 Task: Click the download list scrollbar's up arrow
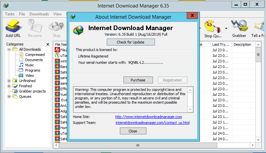[x=258, y=45]
